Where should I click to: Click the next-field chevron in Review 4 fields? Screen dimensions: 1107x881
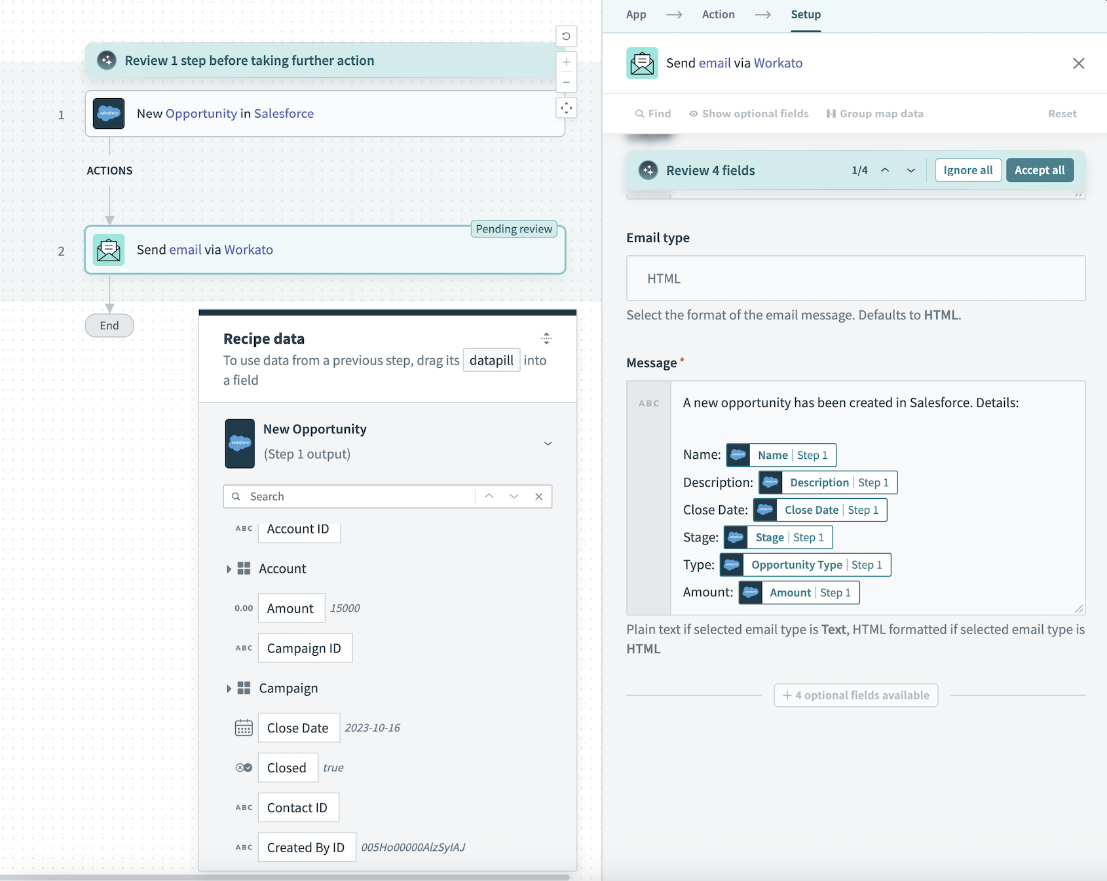click(x=910, y=170)
